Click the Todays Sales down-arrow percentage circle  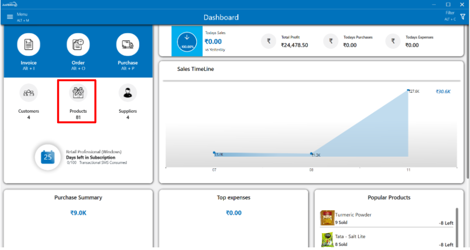[x=187, y=41]
